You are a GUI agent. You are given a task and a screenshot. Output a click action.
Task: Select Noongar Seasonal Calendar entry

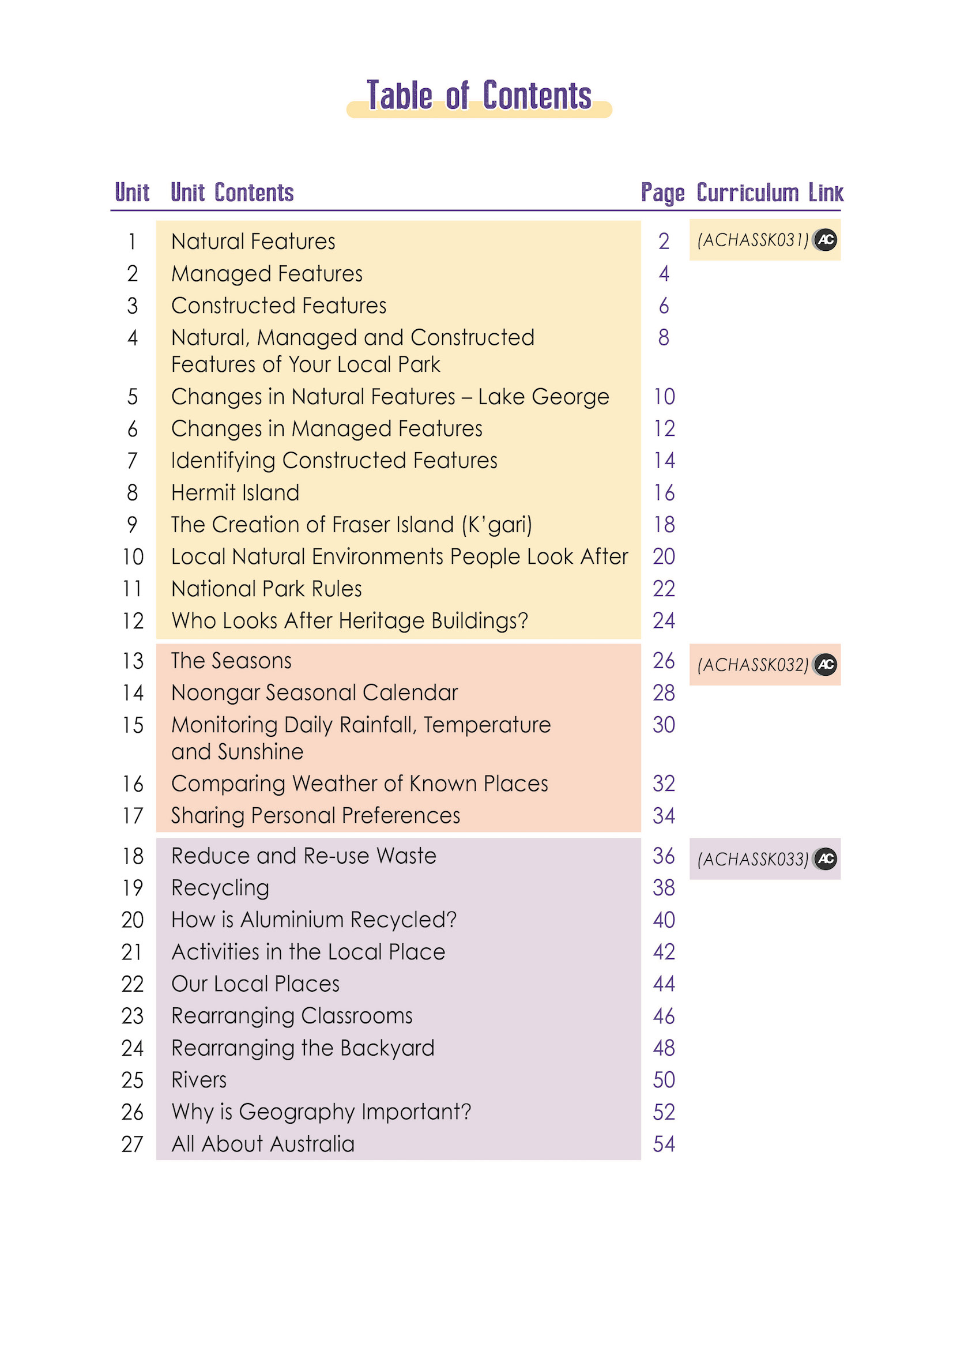point(314,693)
